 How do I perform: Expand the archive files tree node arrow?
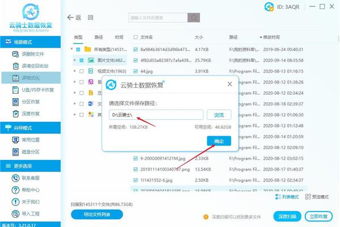(75, 93)
